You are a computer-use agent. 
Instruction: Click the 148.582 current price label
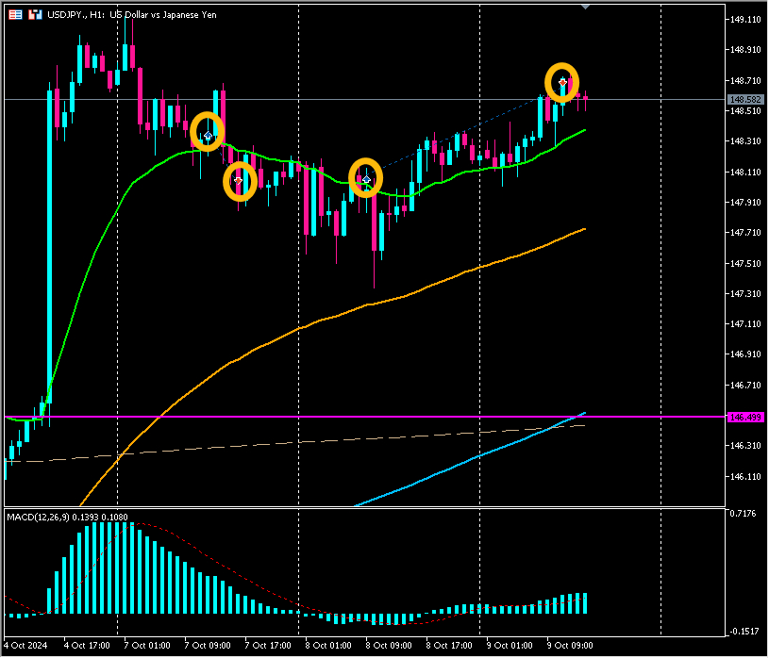coord(744,99)
